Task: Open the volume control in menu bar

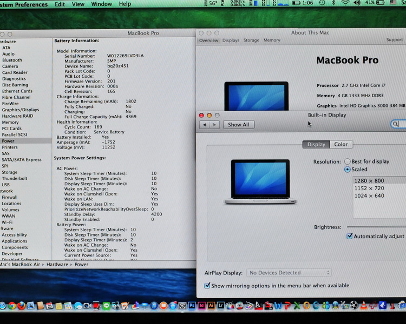Action: click(x=357, y=3)
